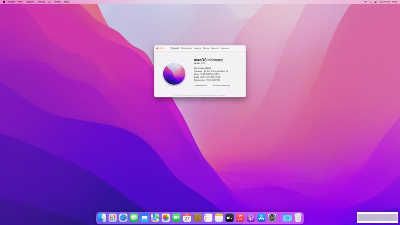Minimize the About This Mac window
400x225 pixels.
click(x=160, y=48)
